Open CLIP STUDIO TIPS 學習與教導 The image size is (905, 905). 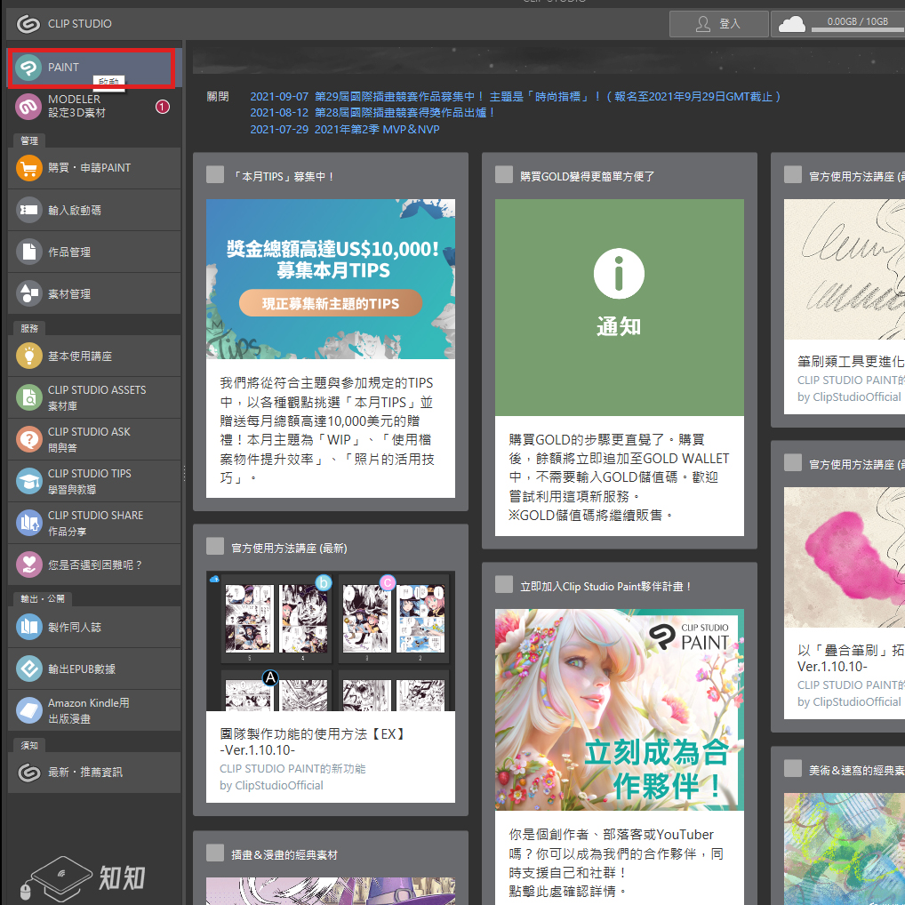[x=94, y=481]
